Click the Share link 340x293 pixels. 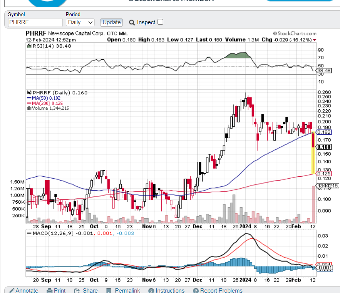(x=90, y=290)
